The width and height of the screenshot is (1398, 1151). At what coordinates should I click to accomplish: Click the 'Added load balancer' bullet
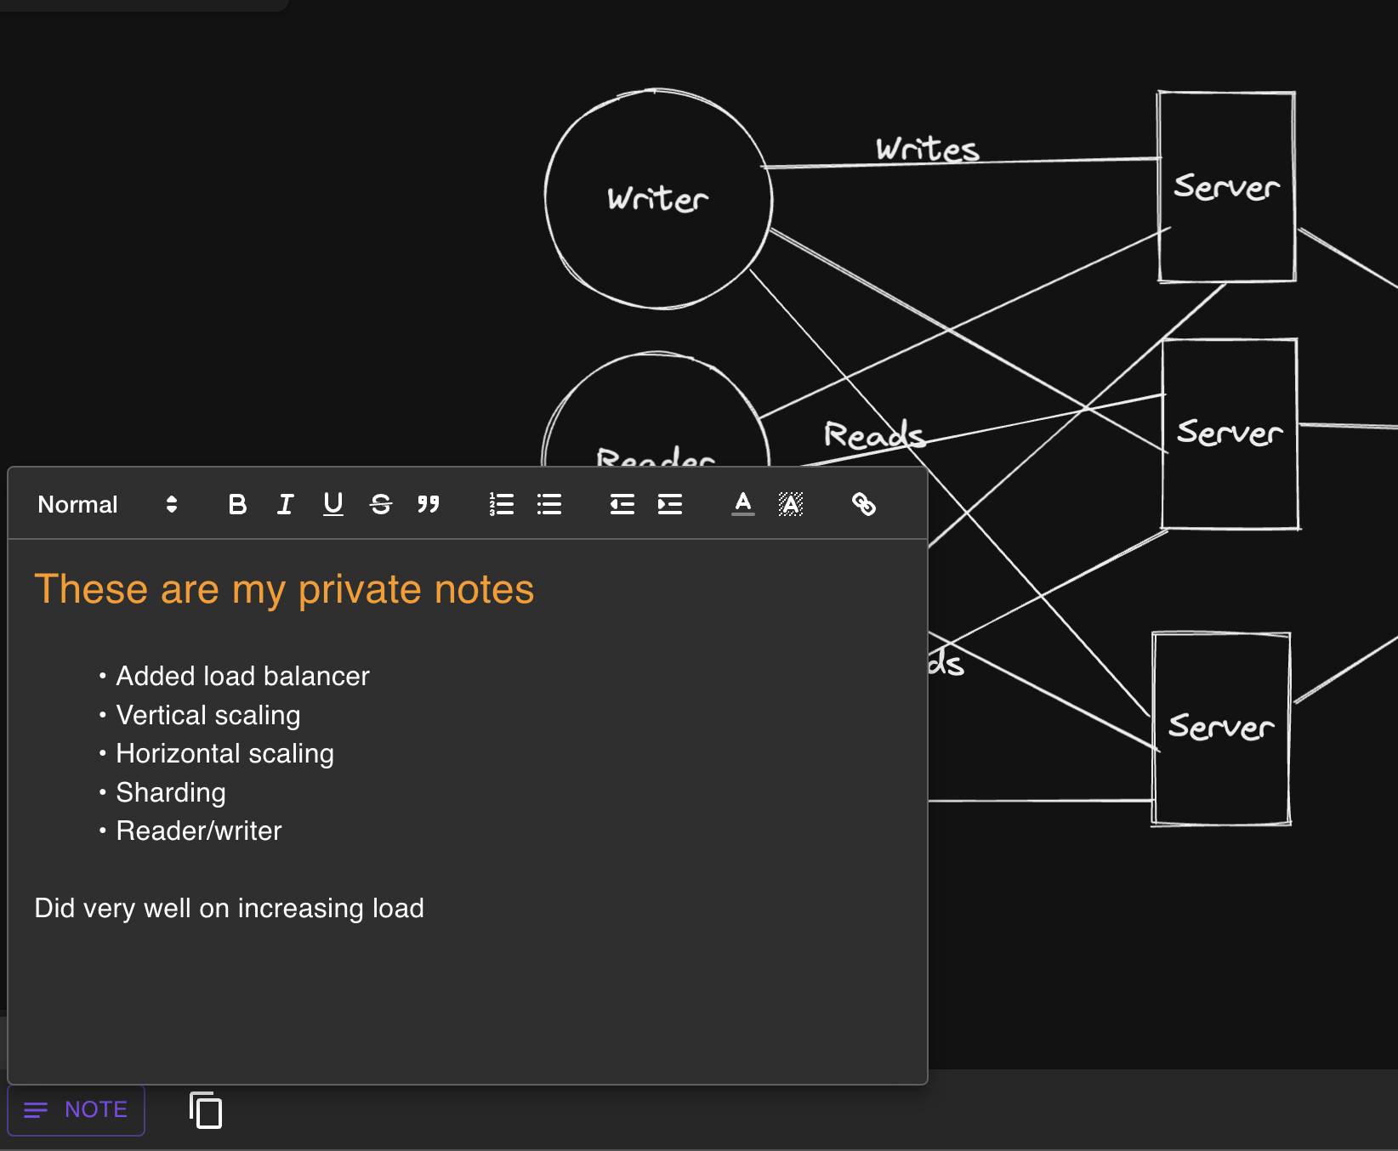tap(242, 676)
